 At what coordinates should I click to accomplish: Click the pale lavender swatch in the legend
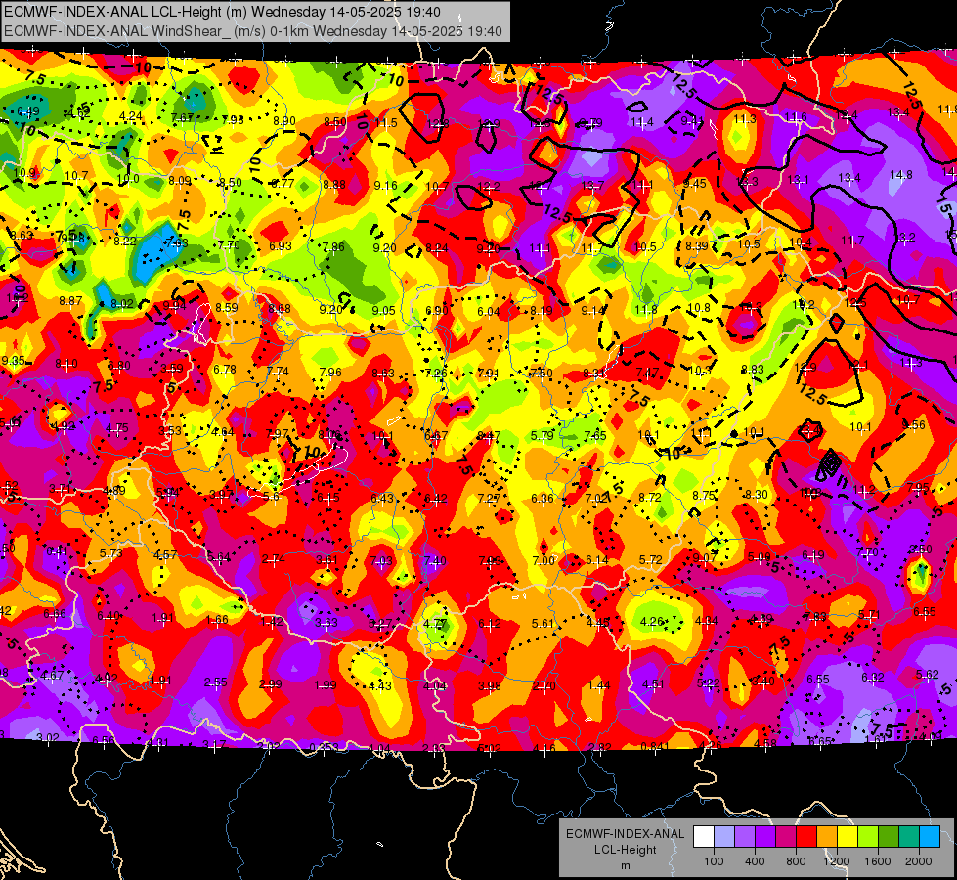coord(724,837)
